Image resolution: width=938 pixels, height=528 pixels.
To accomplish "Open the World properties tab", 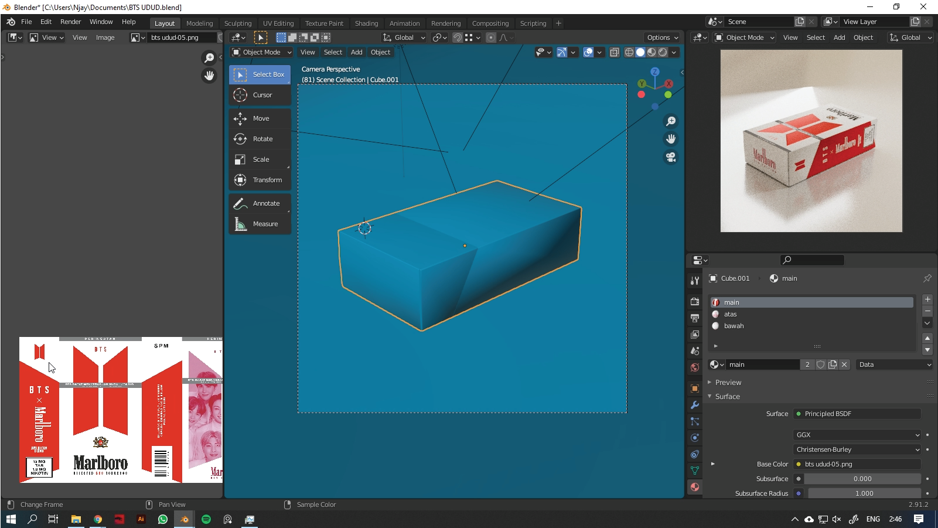I will pyautogui.click(x=695, y=367).
